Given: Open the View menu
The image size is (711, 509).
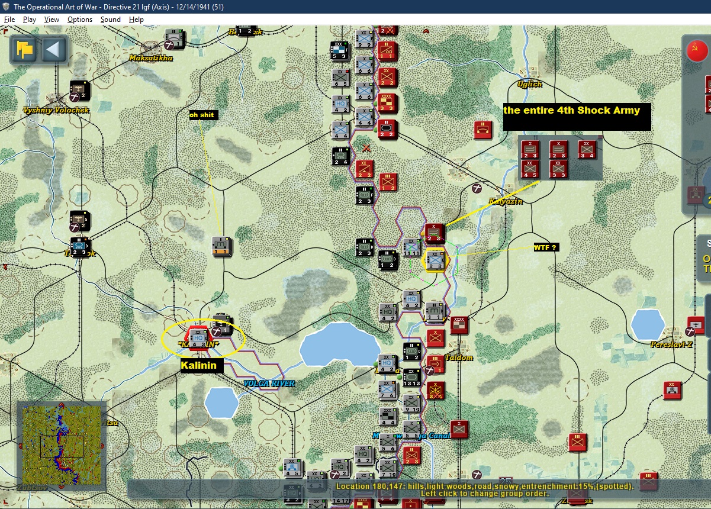Looking at the screenshot, I should [x=52, y=20].
